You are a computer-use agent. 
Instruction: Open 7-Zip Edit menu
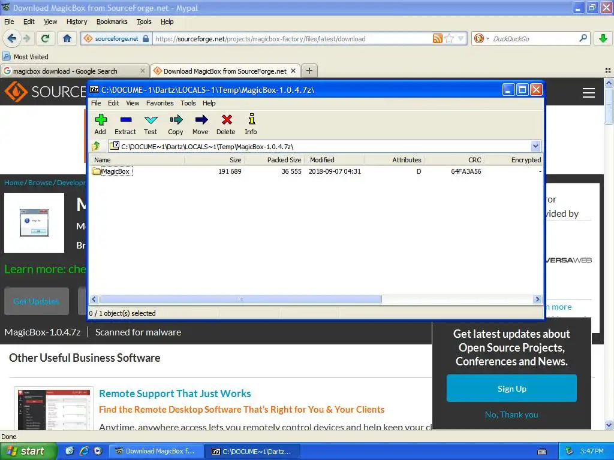click(x=113, y=103)
